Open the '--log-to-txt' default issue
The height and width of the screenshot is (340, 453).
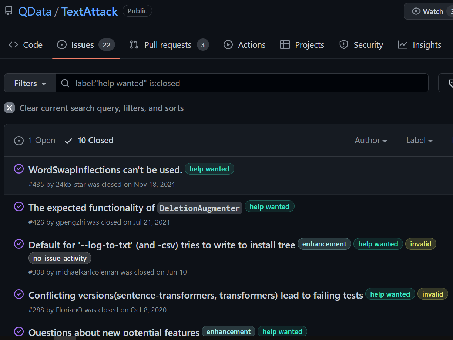click(x=162, y=245)
